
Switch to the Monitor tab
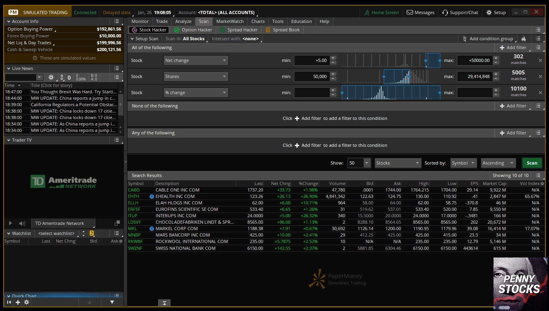(140, 21)
